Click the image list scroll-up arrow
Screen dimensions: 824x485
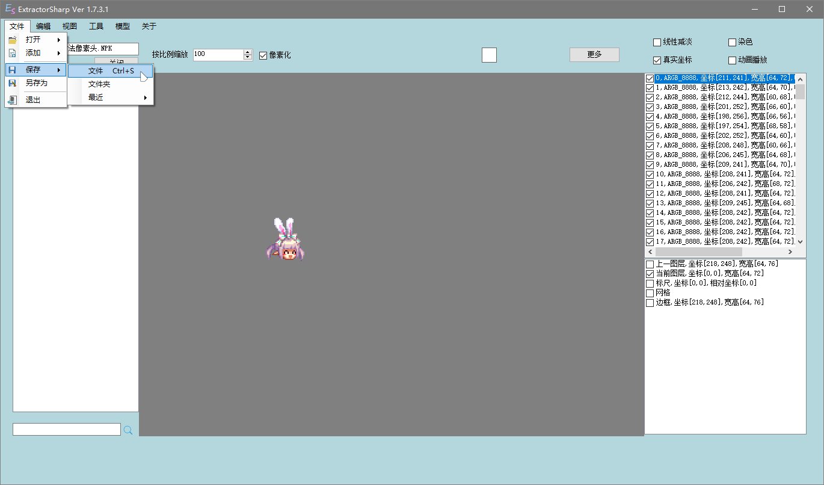[800, 78]
